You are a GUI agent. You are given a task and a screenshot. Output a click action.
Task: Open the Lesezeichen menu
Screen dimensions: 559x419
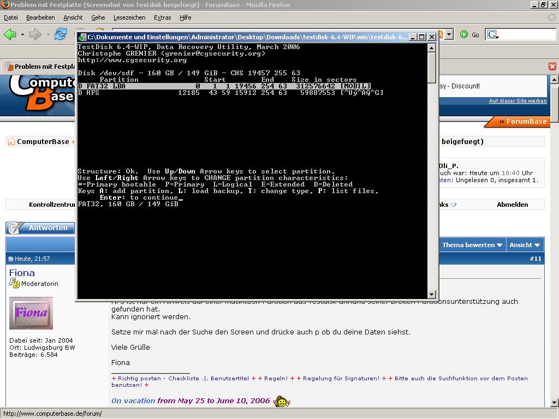129,17
